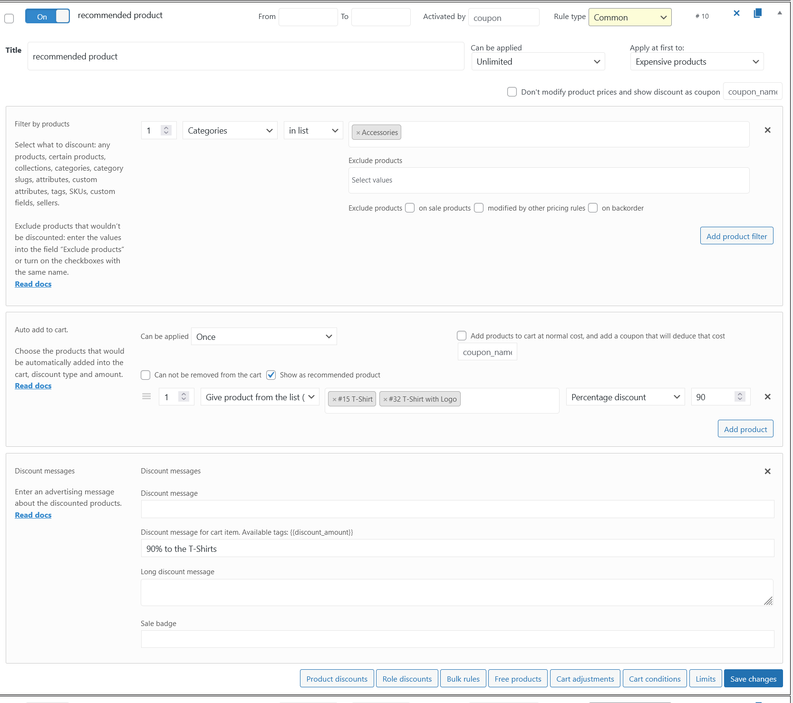Grab the drag handle of the gift product row
The width and height of the screenshot is (793, 703).
click(x=146, y=396)
